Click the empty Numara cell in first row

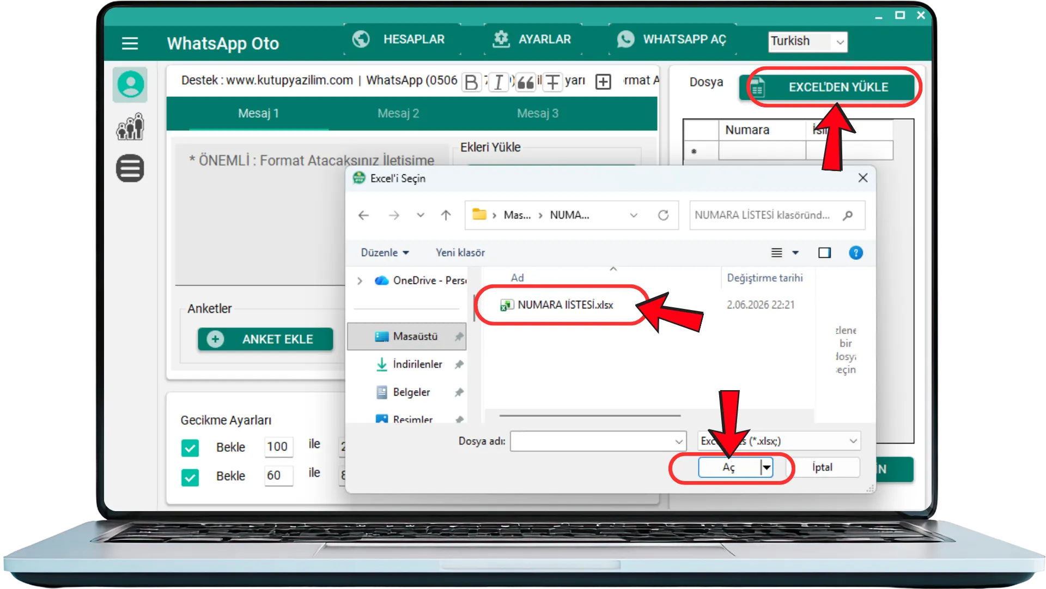pos(762,150)
